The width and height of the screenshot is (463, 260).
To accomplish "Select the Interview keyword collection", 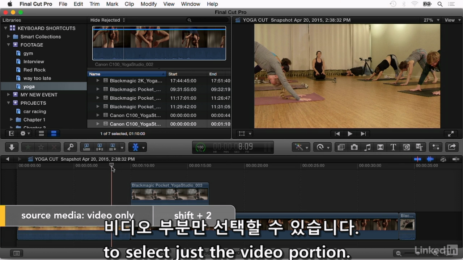I will 34,61.
